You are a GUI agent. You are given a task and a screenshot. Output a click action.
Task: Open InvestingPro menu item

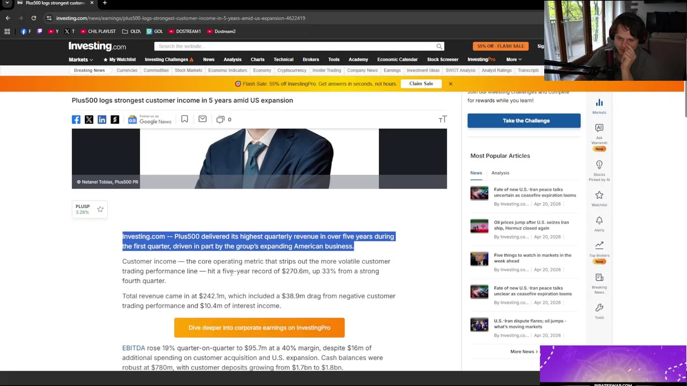[x=481, y=60]
